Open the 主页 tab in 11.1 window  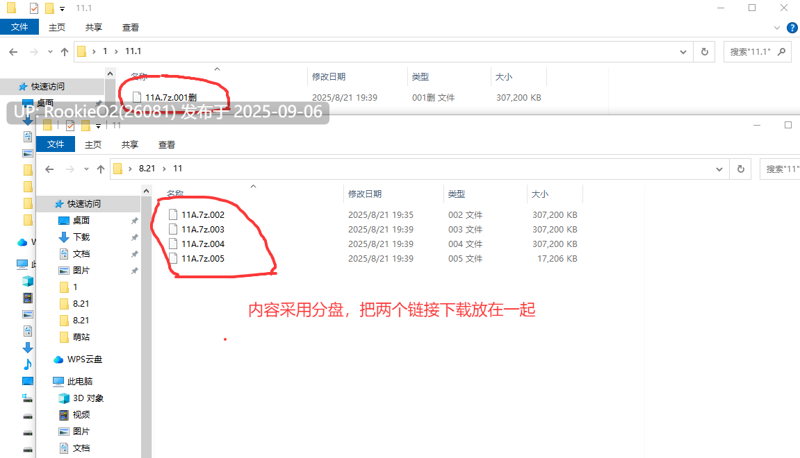point(56,28)
